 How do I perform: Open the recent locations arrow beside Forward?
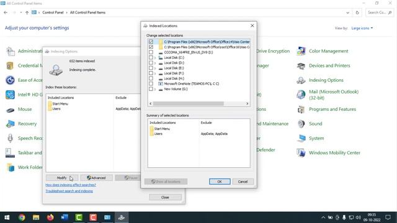pyautogui.click(x=20, y=12)
